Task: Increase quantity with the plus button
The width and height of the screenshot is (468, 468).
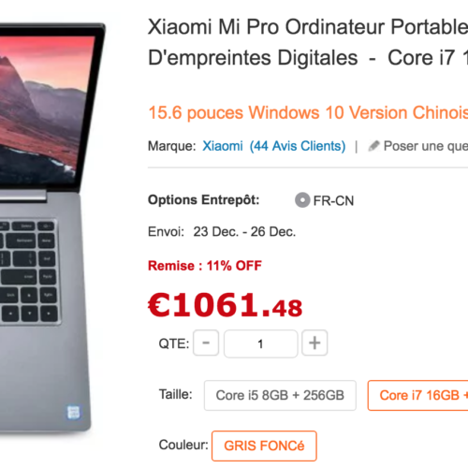Action: click(314, 343)
